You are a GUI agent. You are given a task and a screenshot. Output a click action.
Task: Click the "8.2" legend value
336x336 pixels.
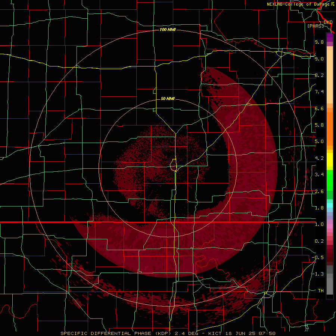[319, 75]
